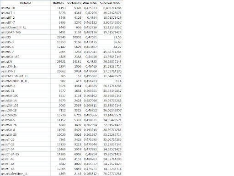Select the ussr:SU-152 vehicle cell
234x176 pixels.
(x=25, y=106)
